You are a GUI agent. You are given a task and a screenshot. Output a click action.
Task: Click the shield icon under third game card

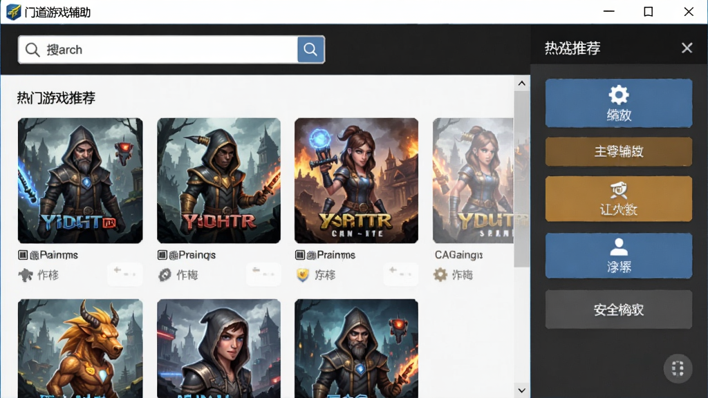click(303, 275)
